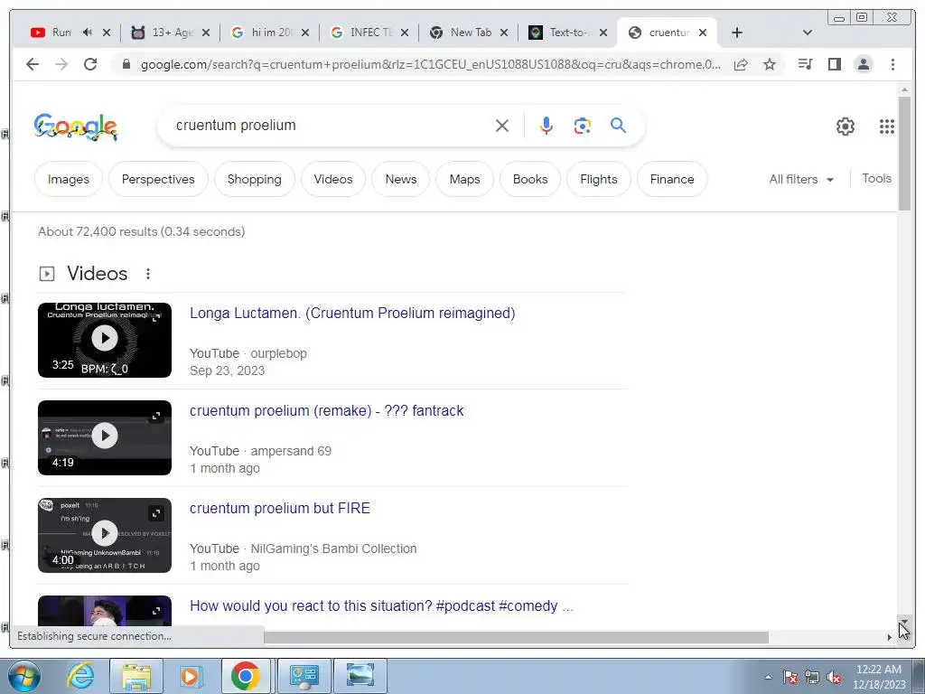Viewport: 925px width, 694px height.
Task: Close the Text-to tab
Action: pos(603,33)
